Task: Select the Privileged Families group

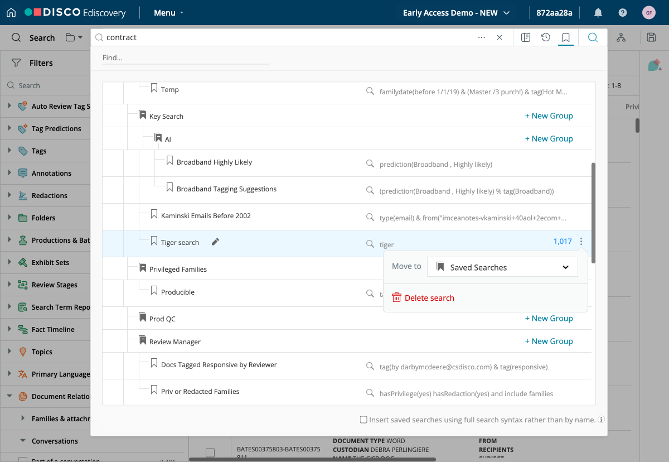Action: (x=178, y=269)
